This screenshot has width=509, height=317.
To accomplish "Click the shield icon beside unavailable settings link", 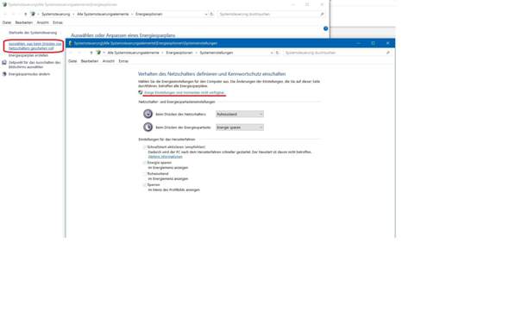I will coord(141,92).
